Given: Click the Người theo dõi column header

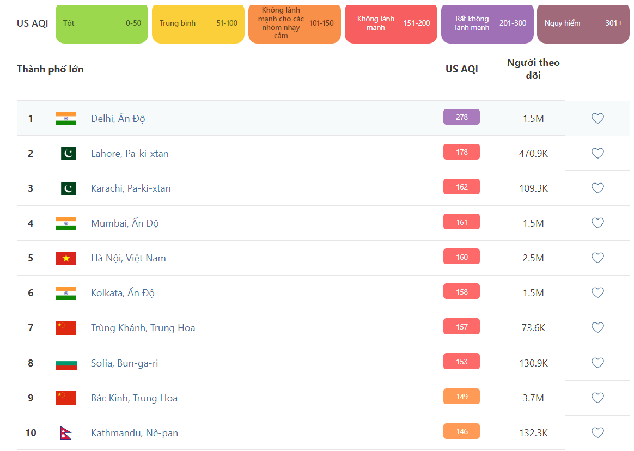Looking at the screenshot, I should [x=533, y=69].
